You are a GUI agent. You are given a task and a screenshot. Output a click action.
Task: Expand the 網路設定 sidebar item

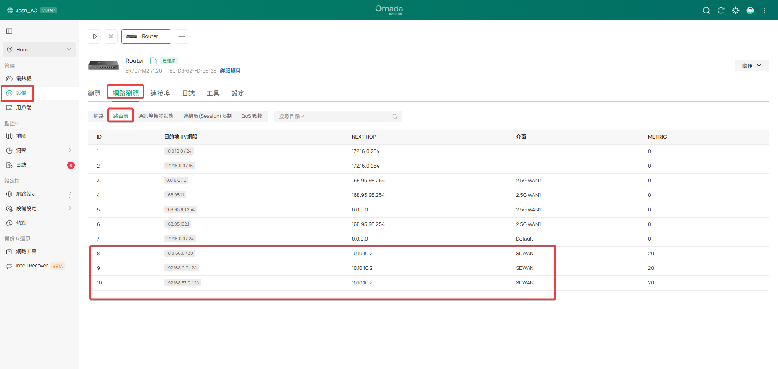click(x=39, y=194)
